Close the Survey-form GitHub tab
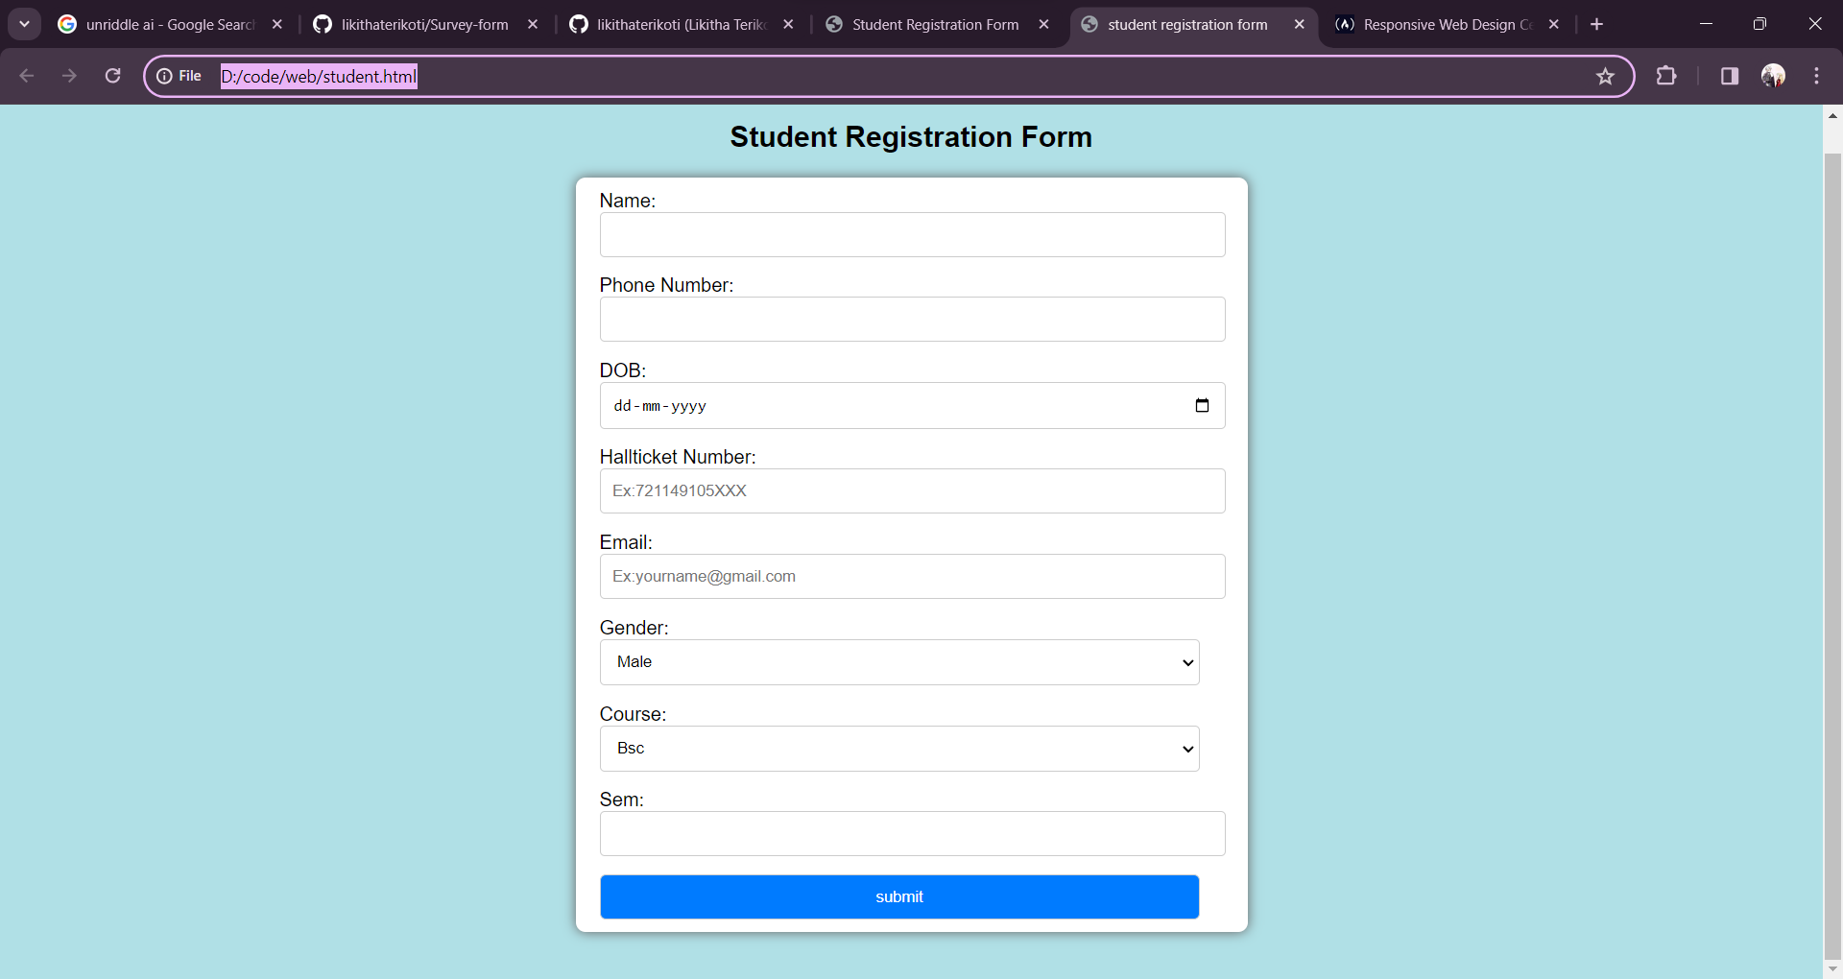 point(533,24)
